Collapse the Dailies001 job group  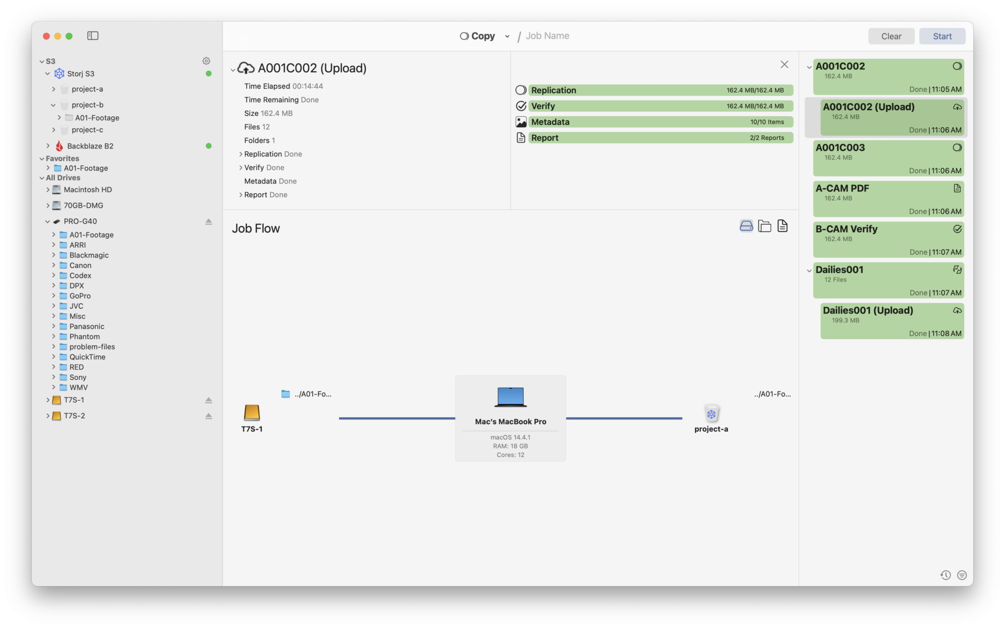pyautogui.click(x=809, y=270)
